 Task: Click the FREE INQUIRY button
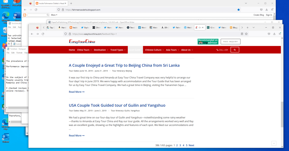click(230, 41)
